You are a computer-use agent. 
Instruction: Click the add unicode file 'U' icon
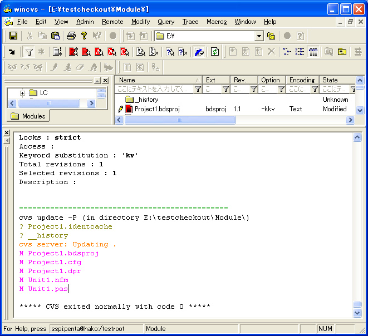click(258, 52)
